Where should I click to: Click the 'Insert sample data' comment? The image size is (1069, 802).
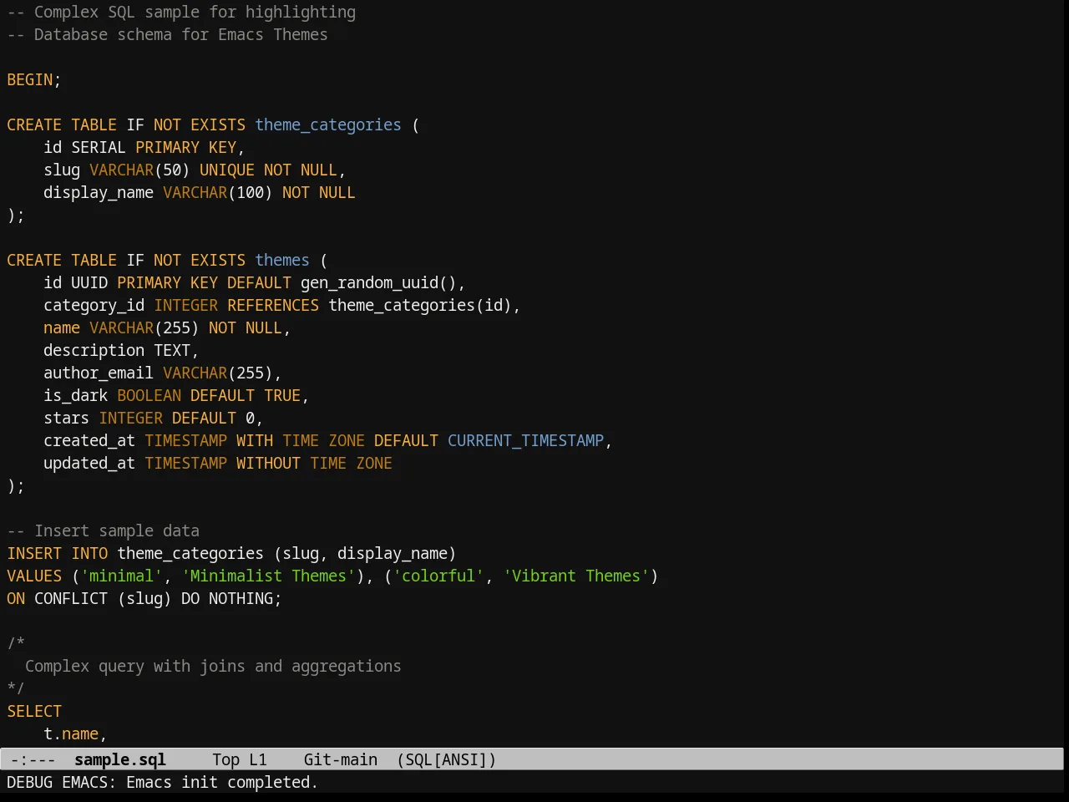pos(117,530)
